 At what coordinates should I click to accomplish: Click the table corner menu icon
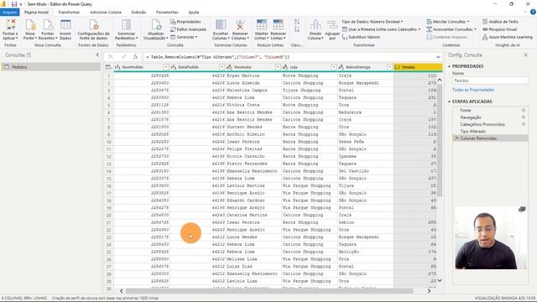(108, 67)
